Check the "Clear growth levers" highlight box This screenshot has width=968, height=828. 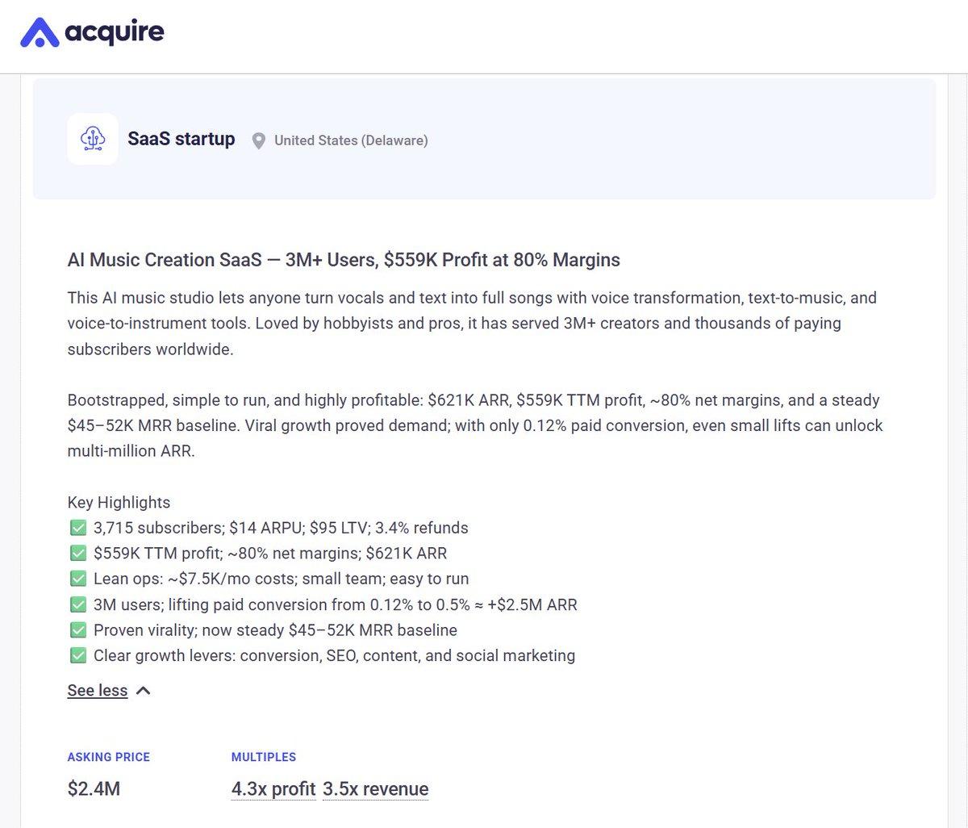[x=77, y=655]
